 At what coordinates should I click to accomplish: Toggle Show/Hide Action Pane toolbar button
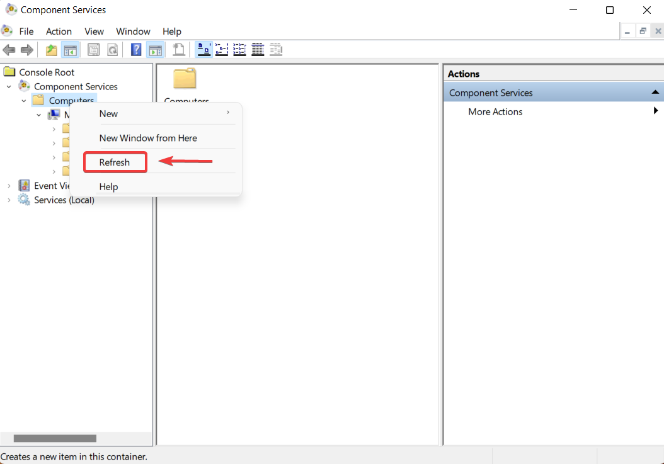click(x=155, y=50)
